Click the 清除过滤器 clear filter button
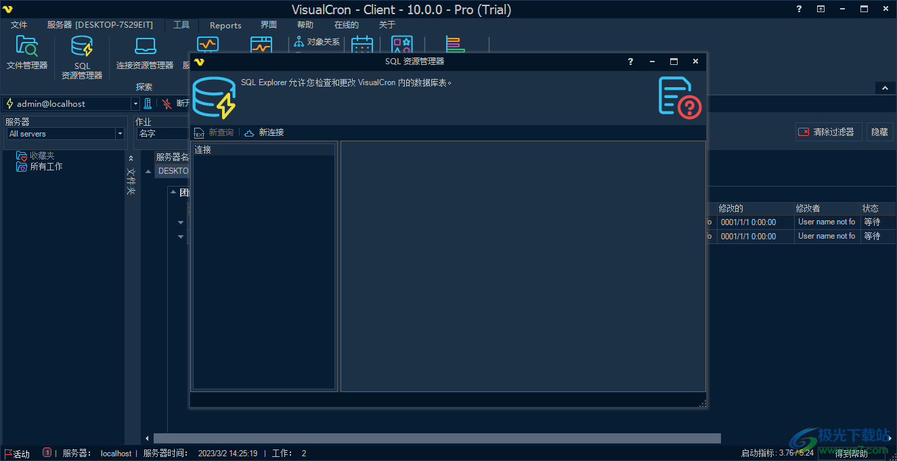Viewport: 897px width, 461px height. point(828,132)
